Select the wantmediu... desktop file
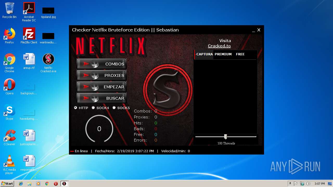The image size is (333, 187). 48,38
